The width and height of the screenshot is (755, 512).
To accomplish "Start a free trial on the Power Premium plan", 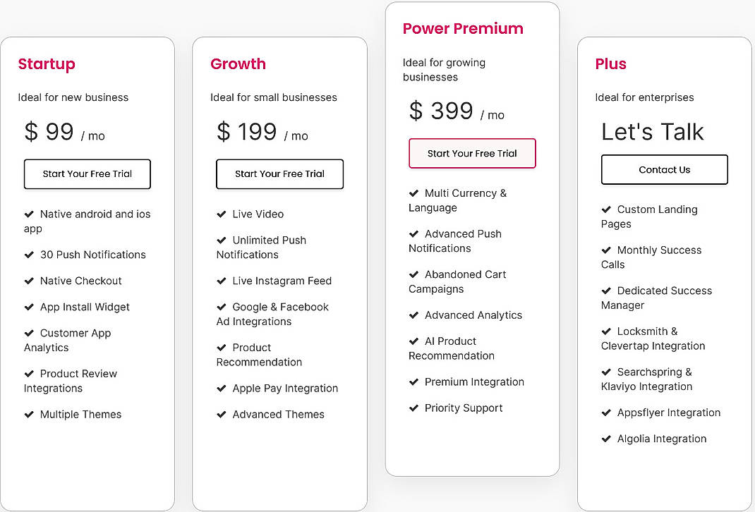I will (472, 153).
